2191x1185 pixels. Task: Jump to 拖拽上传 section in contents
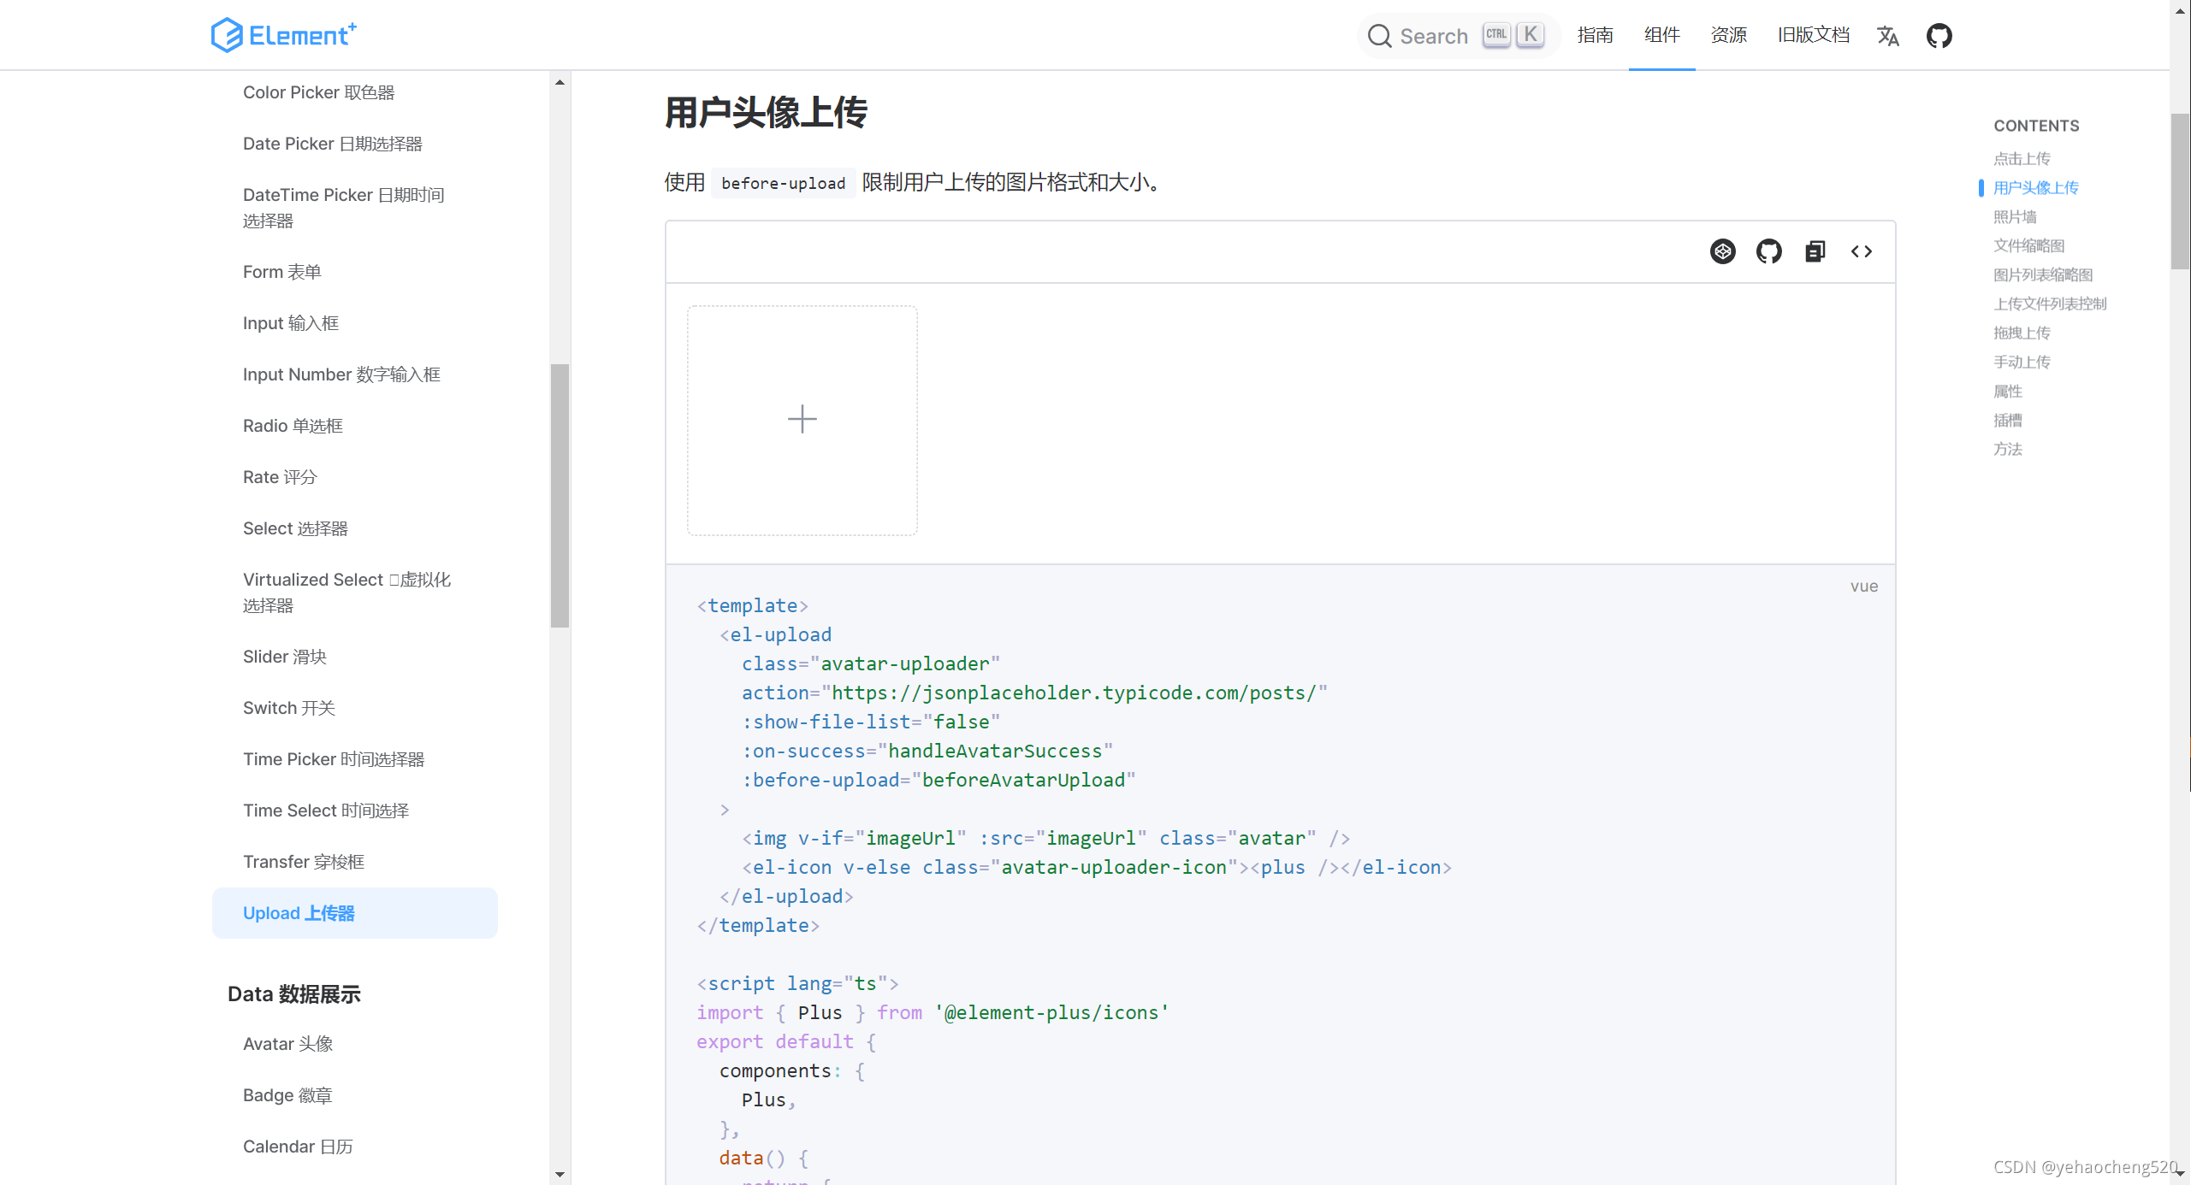(x=2020, y=332)
